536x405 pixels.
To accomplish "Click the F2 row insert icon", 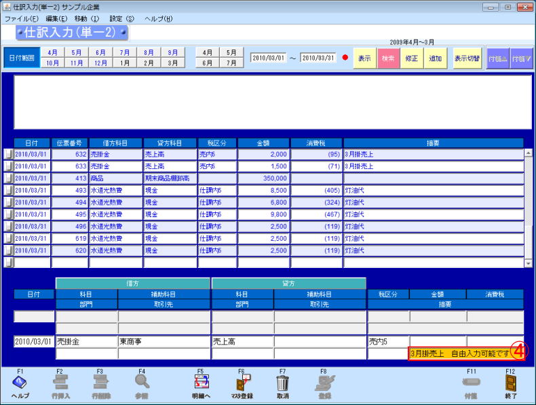I will point(60,382).
